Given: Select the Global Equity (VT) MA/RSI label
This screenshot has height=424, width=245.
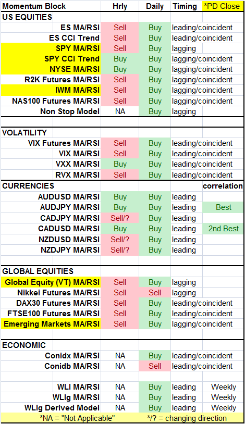Looking at the screenshot, I should point(51,282).
